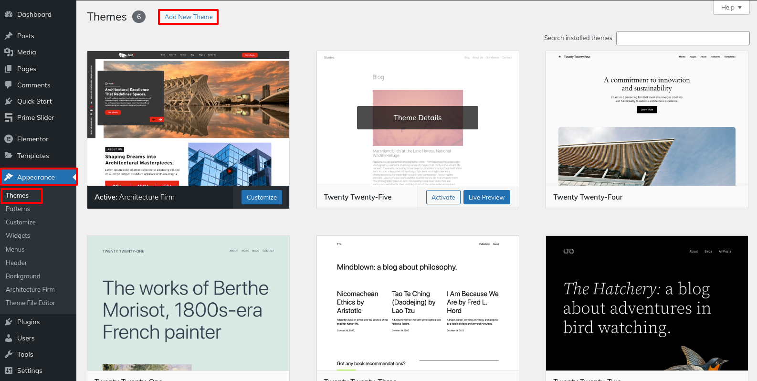Open Theme Details overlay on Twenty Twenty-Five
The image size is (757, 381).
coord(418,117)
